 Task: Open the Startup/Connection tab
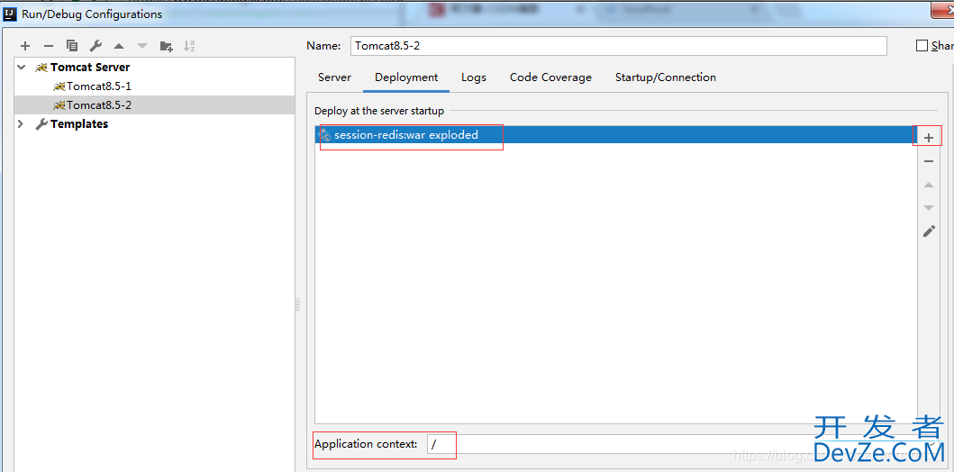(x=666, y=77)
